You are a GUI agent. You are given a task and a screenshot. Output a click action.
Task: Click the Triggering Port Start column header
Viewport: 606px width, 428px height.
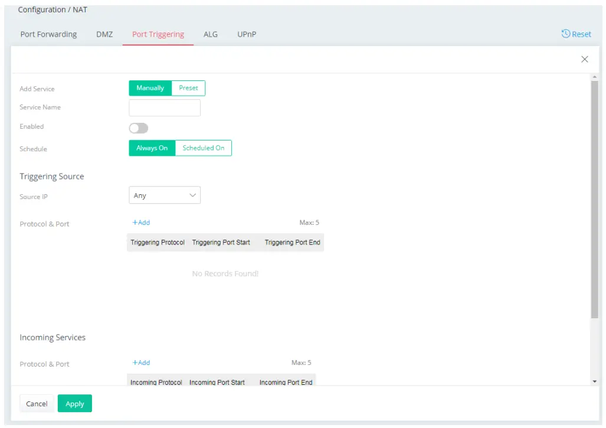tap(221, 243)
